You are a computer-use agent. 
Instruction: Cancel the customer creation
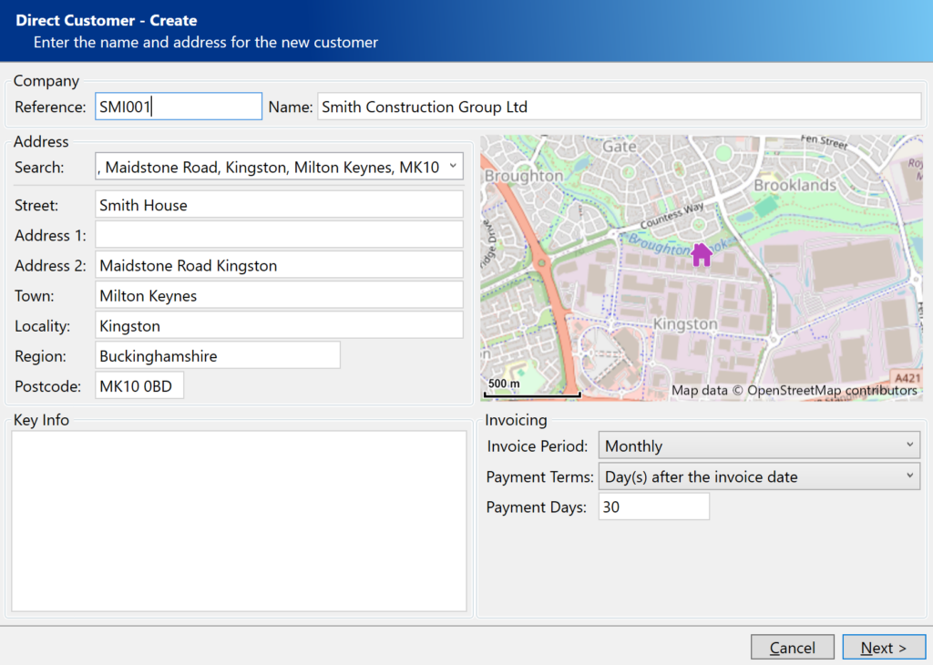[792, 648]
